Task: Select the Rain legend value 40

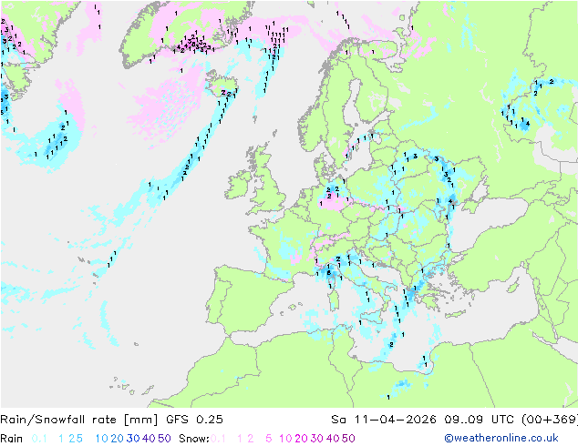Action: pyautogui.click(x=149, y=439)
